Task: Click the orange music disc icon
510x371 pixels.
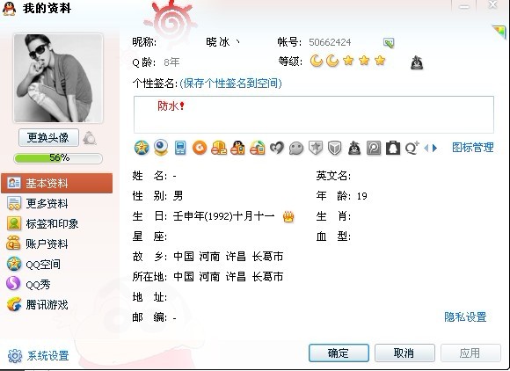Action: tap(200, 148)
